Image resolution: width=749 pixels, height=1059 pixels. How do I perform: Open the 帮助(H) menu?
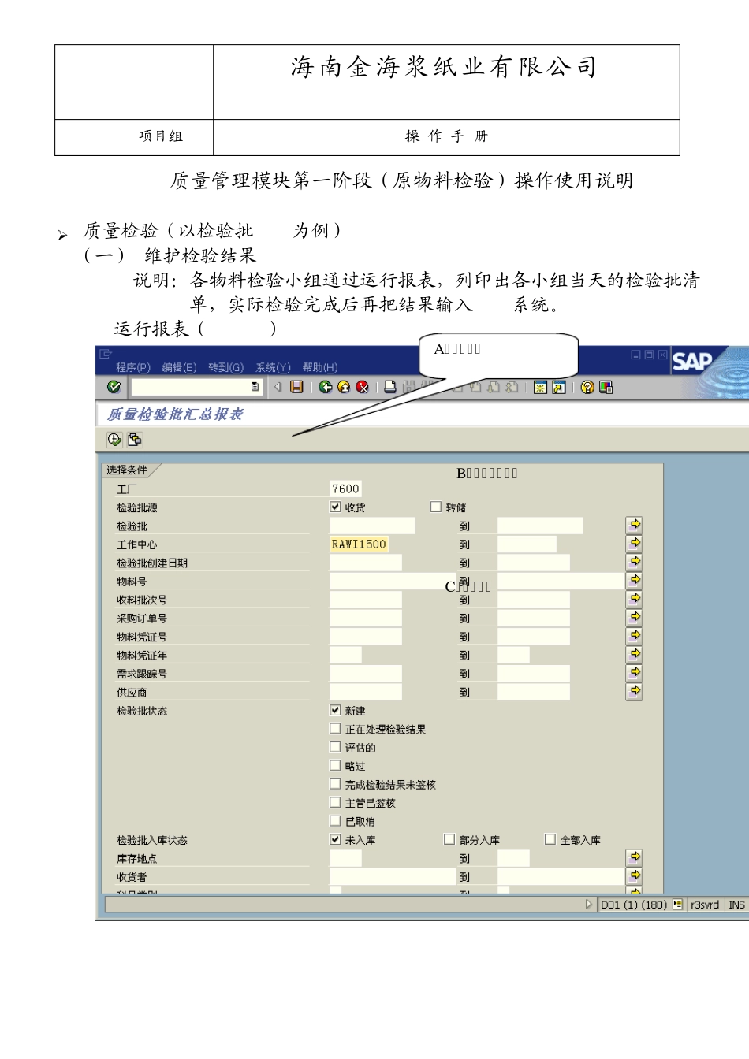coord(320,368)
